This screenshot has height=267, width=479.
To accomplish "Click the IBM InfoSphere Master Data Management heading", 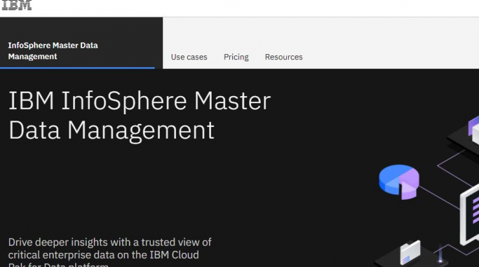I will 140,115.
